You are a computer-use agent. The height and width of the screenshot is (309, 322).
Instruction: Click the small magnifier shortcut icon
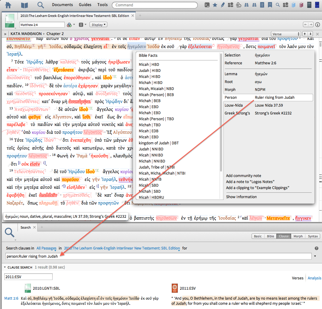(278, 5)
